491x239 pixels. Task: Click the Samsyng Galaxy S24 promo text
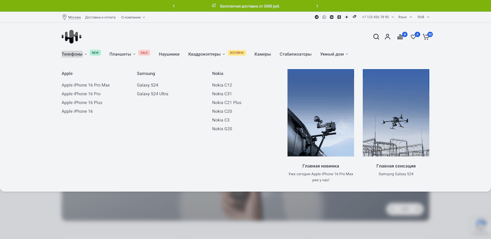click(x=396, y=174)
